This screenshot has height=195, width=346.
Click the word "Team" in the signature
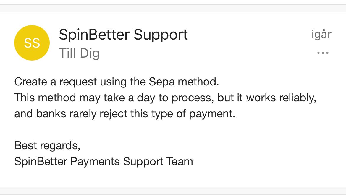tap(180, 162)
